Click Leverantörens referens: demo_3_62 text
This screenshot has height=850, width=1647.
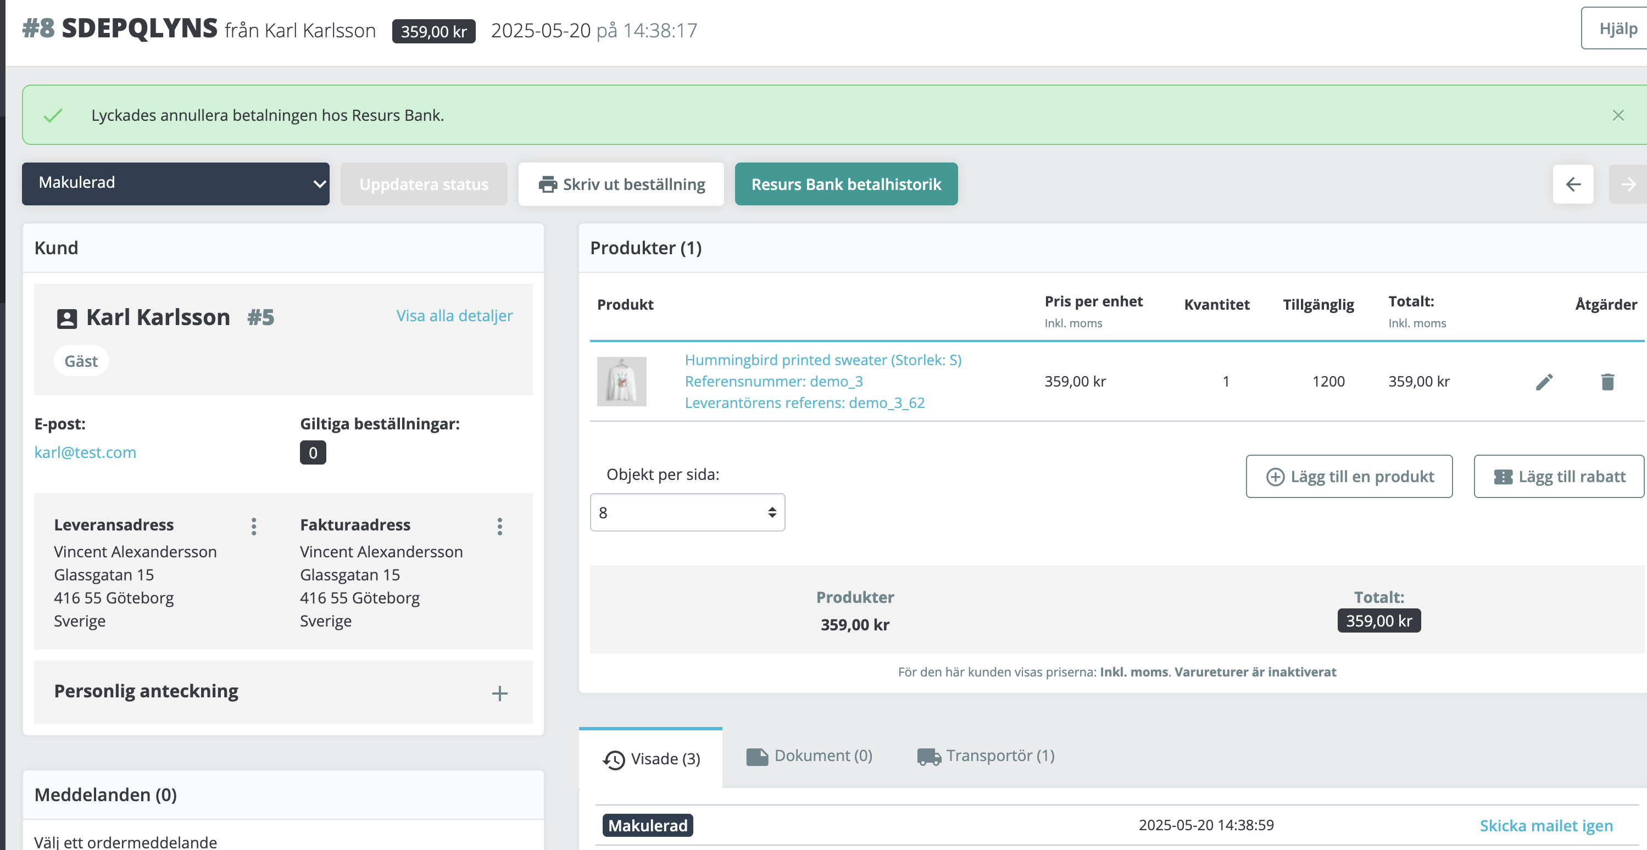pyautogui.click(x=804, y=402)
